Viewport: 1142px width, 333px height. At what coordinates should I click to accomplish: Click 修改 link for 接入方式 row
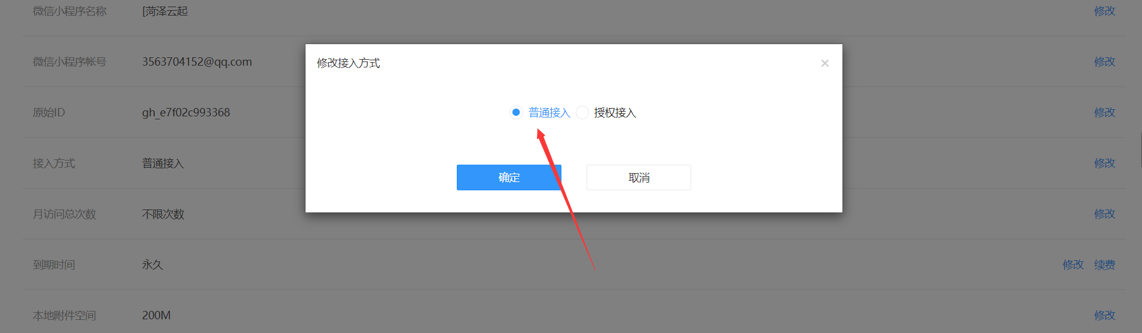(x=1104, y=163)
